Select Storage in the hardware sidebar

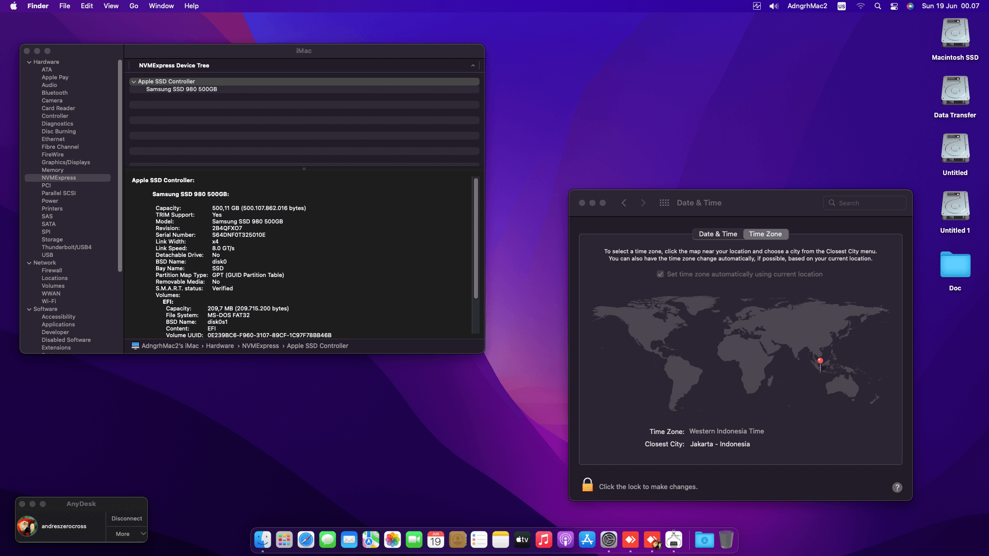click(52, 239)
